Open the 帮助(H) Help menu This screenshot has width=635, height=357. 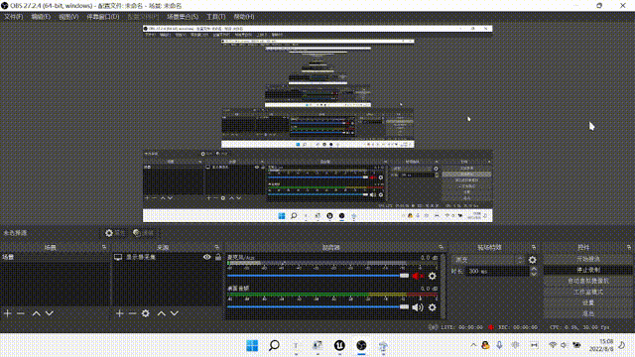[244, 17]
